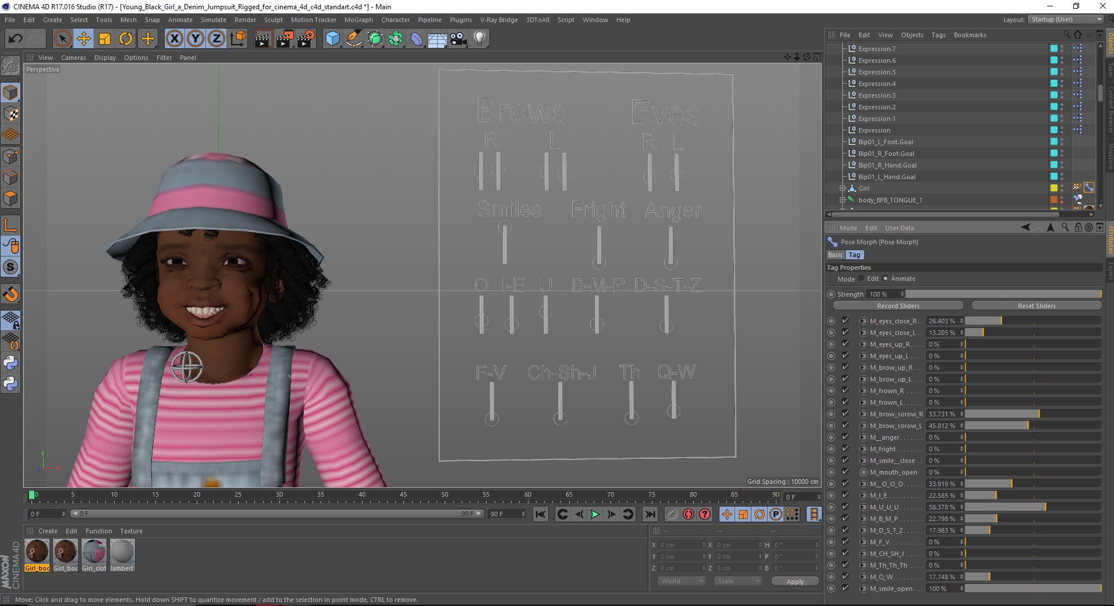Open the Texture menu in material manager
This screenshot has width=1114, height=606.
131,531
